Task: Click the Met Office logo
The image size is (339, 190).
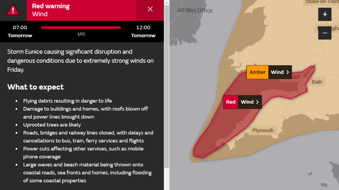Action: click(x=195, y=10)
